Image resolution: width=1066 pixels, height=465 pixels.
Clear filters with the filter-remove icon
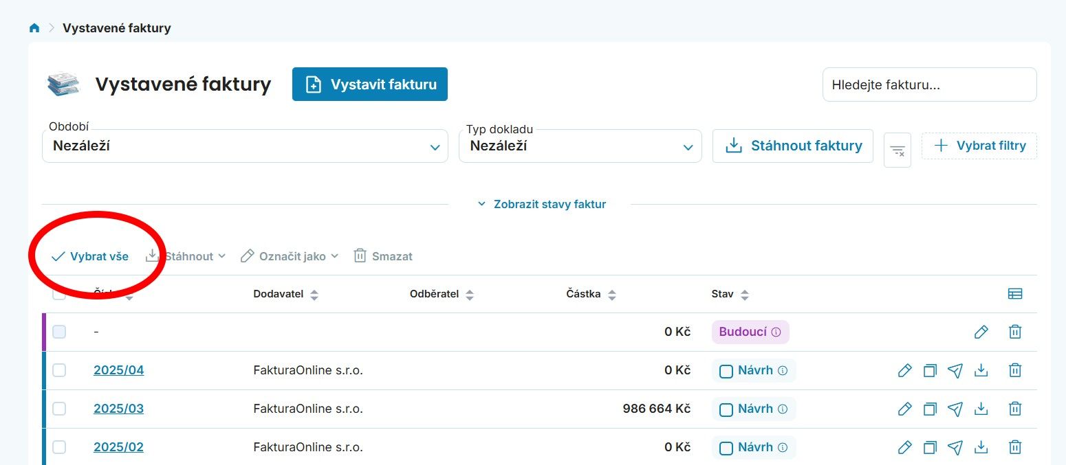pyautogui.click(x=898, y=150)
